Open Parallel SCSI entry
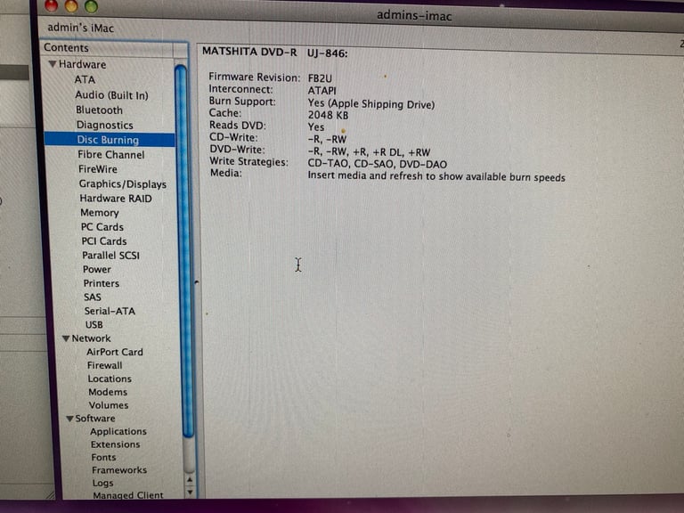 click(x=110, y=256)
